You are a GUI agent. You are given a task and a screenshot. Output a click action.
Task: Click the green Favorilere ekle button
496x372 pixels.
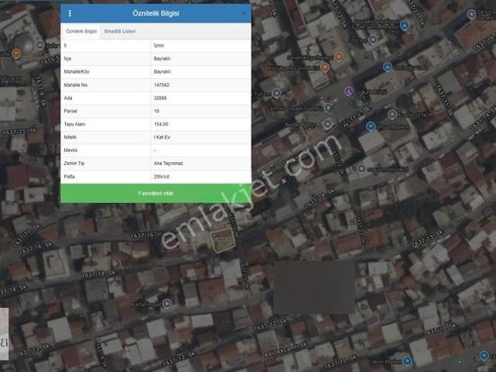156,193
